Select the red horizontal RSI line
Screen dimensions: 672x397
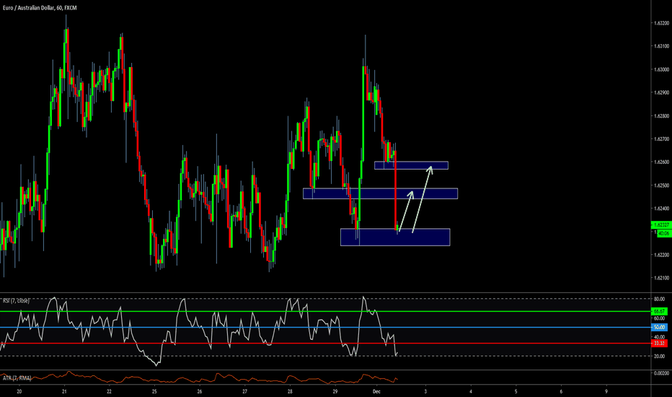click(x=325, y=344)
